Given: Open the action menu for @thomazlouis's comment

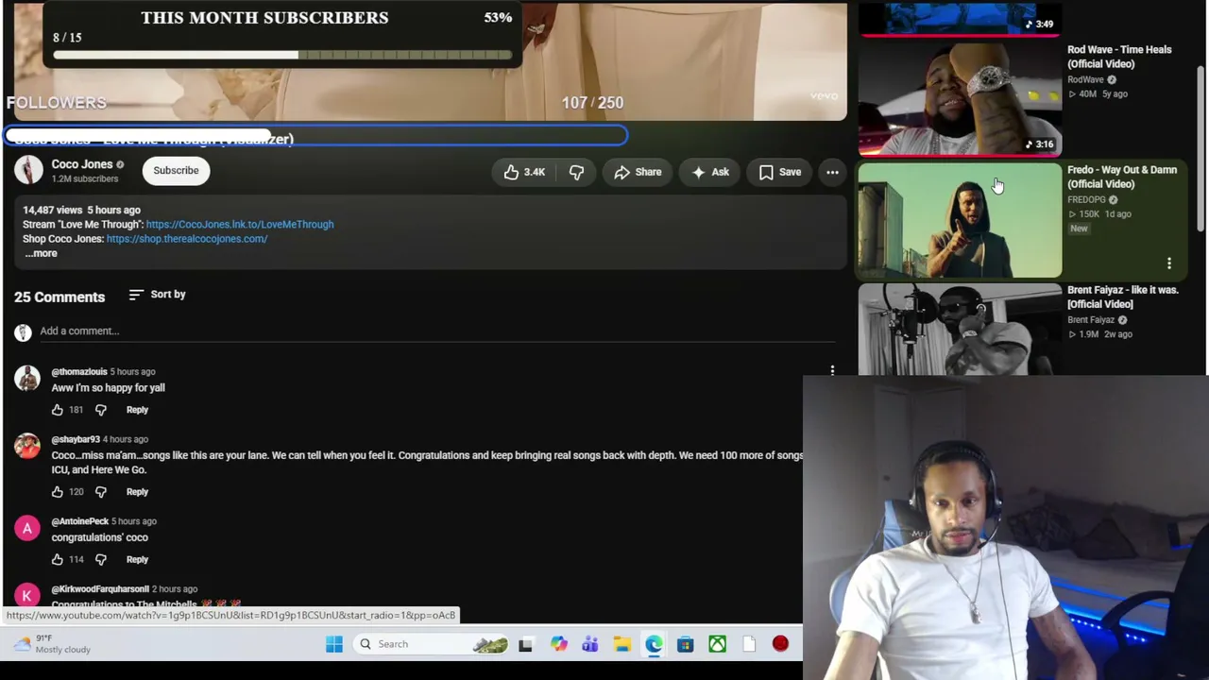Looking at the screenshot, I should tap(832, 371).
